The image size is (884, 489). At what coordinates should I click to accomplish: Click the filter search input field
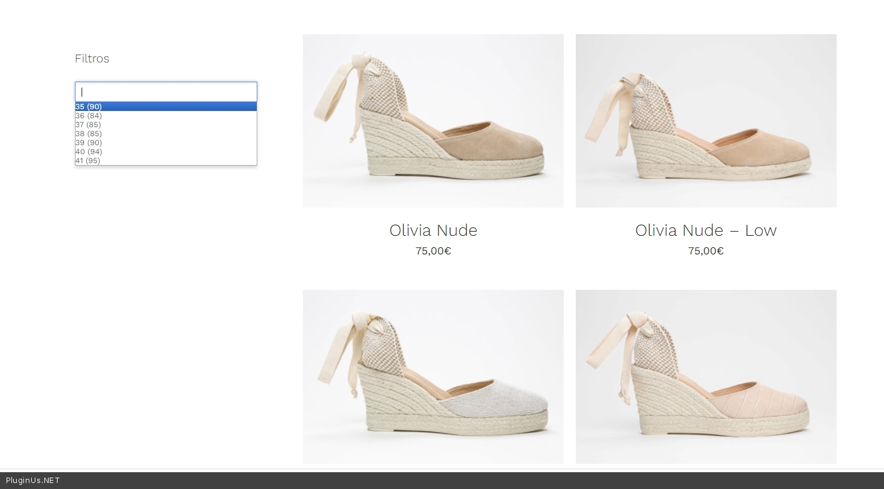pyautogui.click(x=166, y=92)
